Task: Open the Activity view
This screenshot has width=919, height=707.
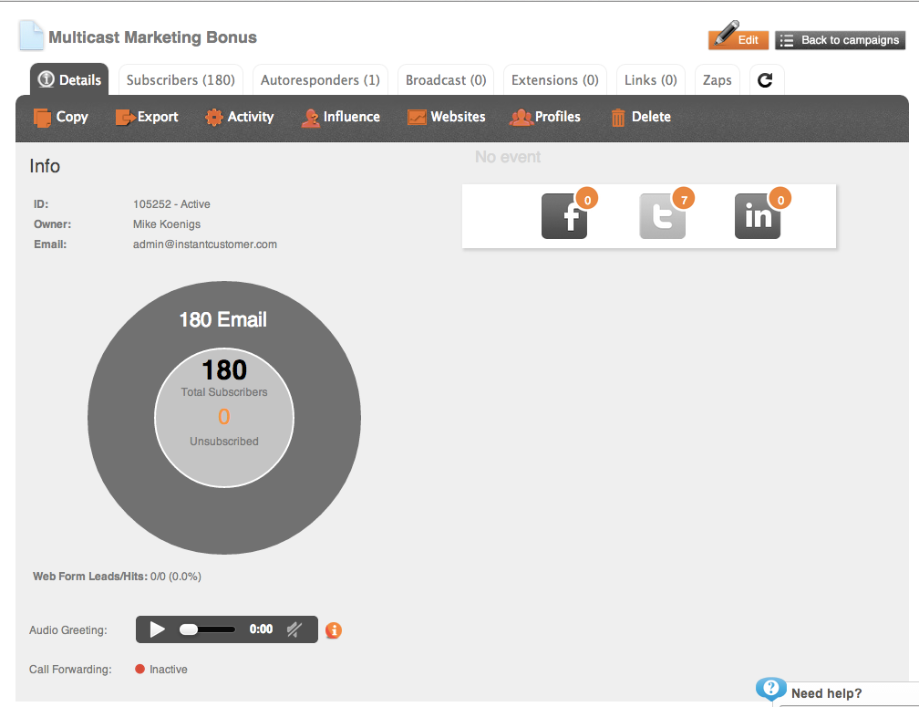Action: 239,118
